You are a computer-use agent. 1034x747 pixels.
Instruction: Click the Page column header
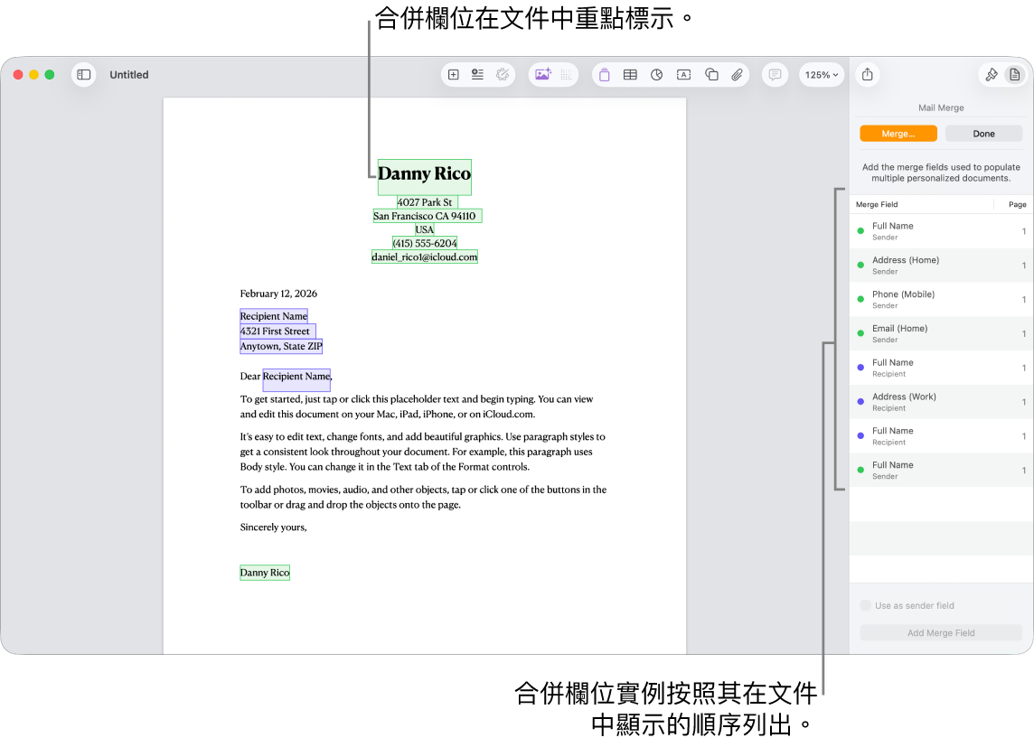click(1017, 205)
